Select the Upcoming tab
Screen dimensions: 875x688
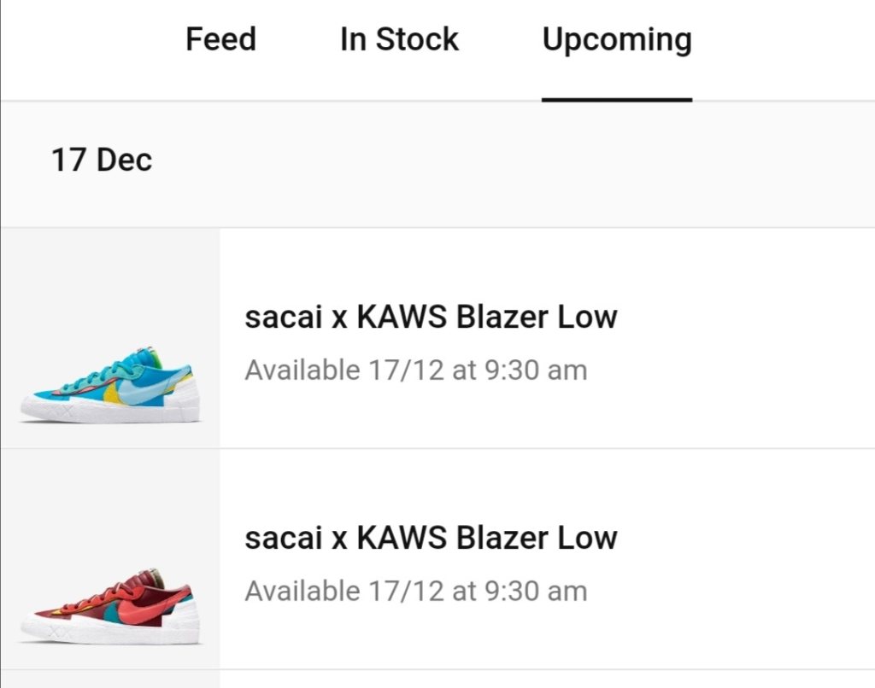[x=616, y=39]
